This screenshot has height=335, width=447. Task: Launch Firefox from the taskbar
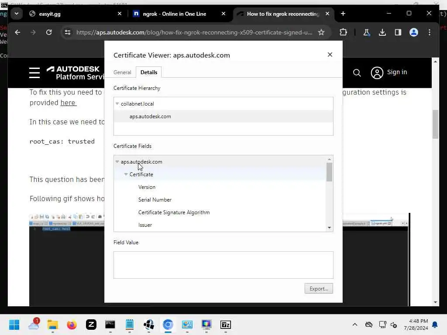(x=72, y=325)
